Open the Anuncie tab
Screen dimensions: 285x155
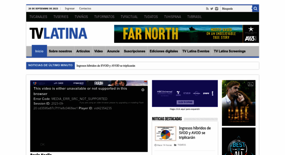tap(113, 51)
